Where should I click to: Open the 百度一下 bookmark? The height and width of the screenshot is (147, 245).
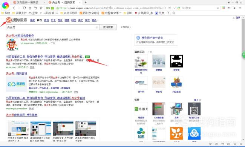[x=165, y=13]
